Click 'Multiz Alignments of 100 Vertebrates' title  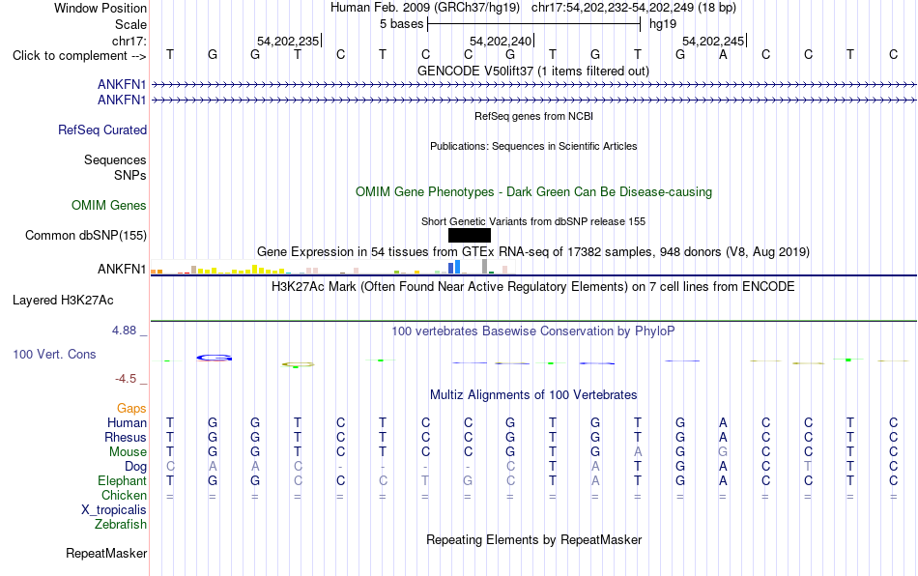coord(533,394)
